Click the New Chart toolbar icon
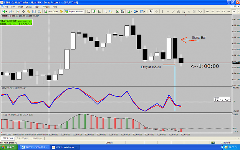This screenshot has height=150, width=240. click(x=4, y=12)
